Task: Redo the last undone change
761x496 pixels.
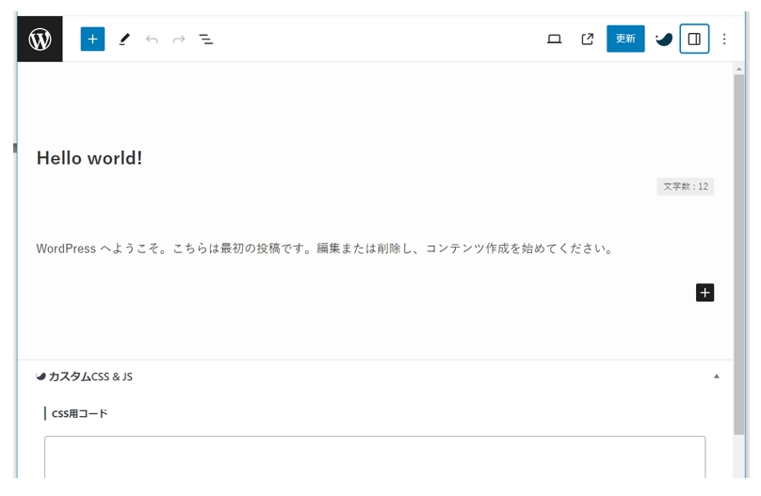Action: (179, 39)
